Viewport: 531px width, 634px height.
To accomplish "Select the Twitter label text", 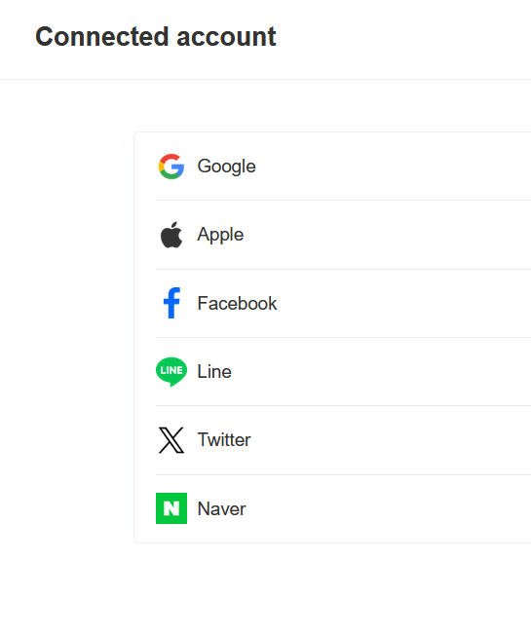I will 224,440.
